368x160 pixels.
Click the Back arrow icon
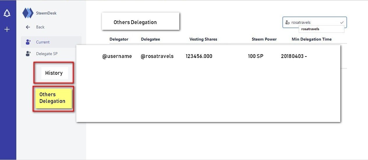click(28, 27)
